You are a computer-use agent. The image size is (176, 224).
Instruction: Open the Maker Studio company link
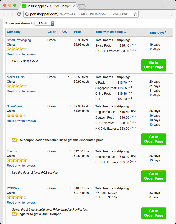point(16,77)
